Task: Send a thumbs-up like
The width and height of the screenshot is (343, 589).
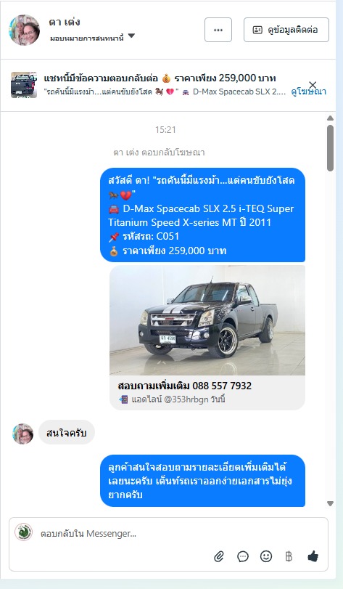Action: point(313,556)
